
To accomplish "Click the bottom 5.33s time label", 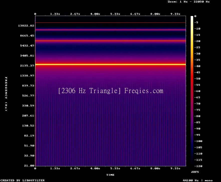I will [115, 168].
